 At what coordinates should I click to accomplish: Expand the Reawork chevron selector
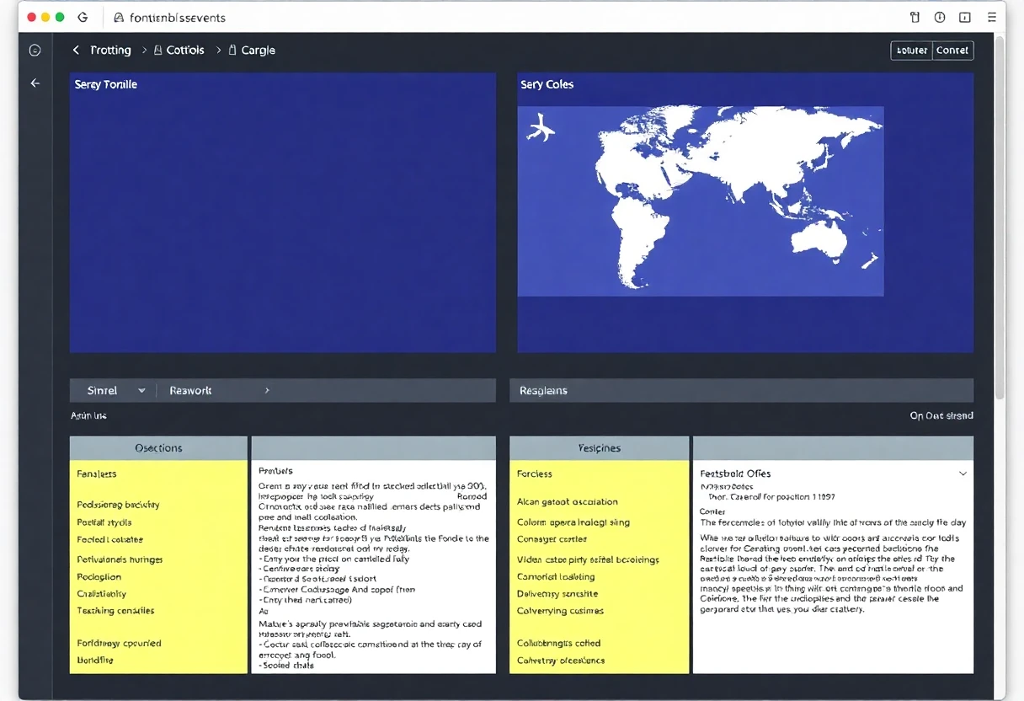pyautogui.click(x=267, y=390)
